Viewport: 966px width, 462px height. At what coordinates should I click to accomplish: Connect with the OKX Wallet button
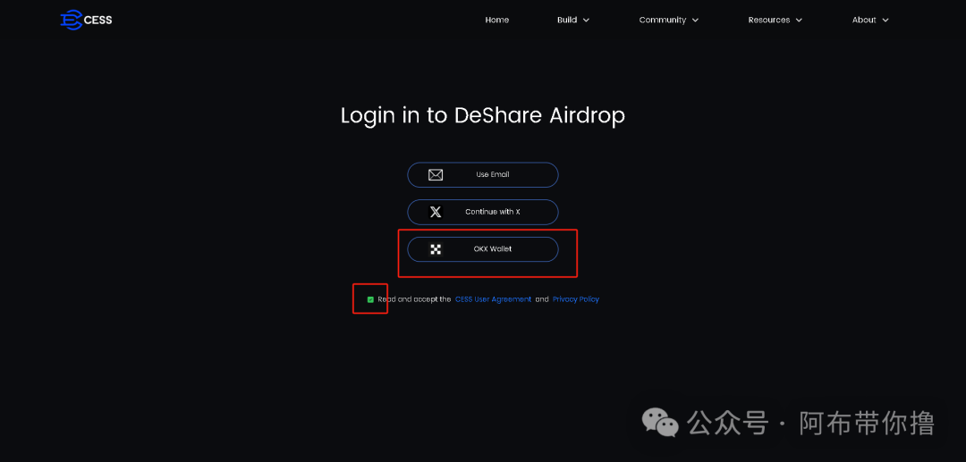482,249
